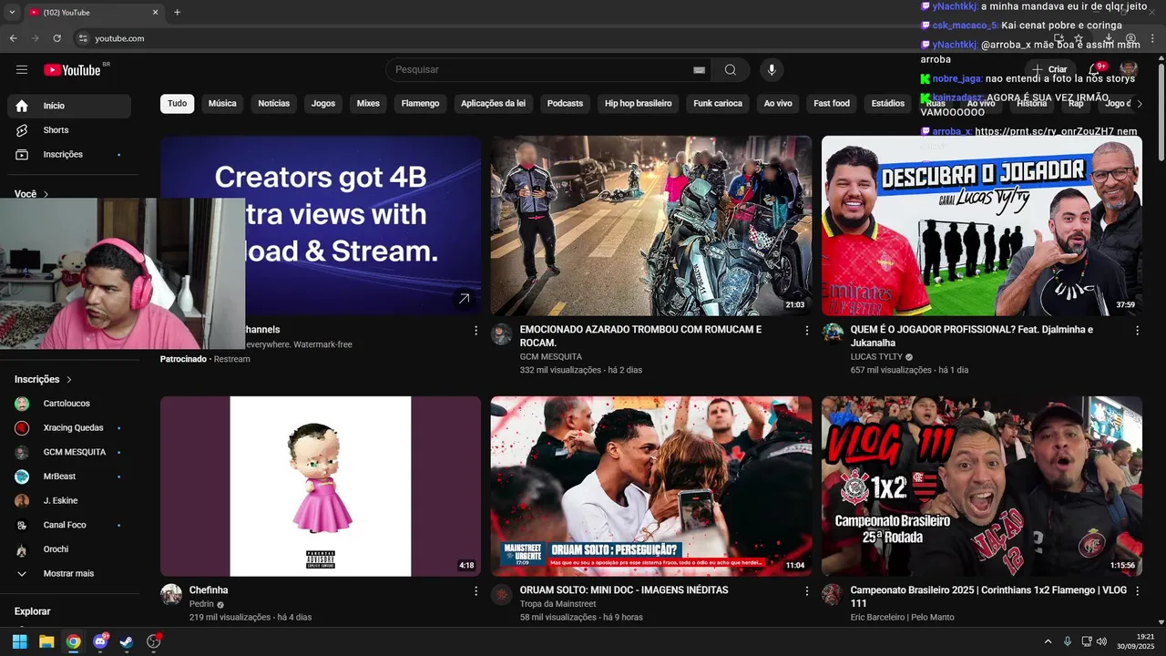Open the DESCUBRA O JOGADOR thumbnail

coord(981,226)
